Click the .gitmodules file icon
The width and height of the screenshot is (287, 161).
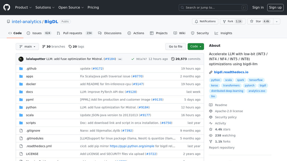tap(21, 138)
